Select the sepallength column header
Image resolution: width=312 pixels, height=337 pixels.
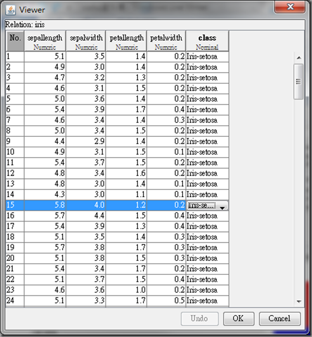[45, 41]
